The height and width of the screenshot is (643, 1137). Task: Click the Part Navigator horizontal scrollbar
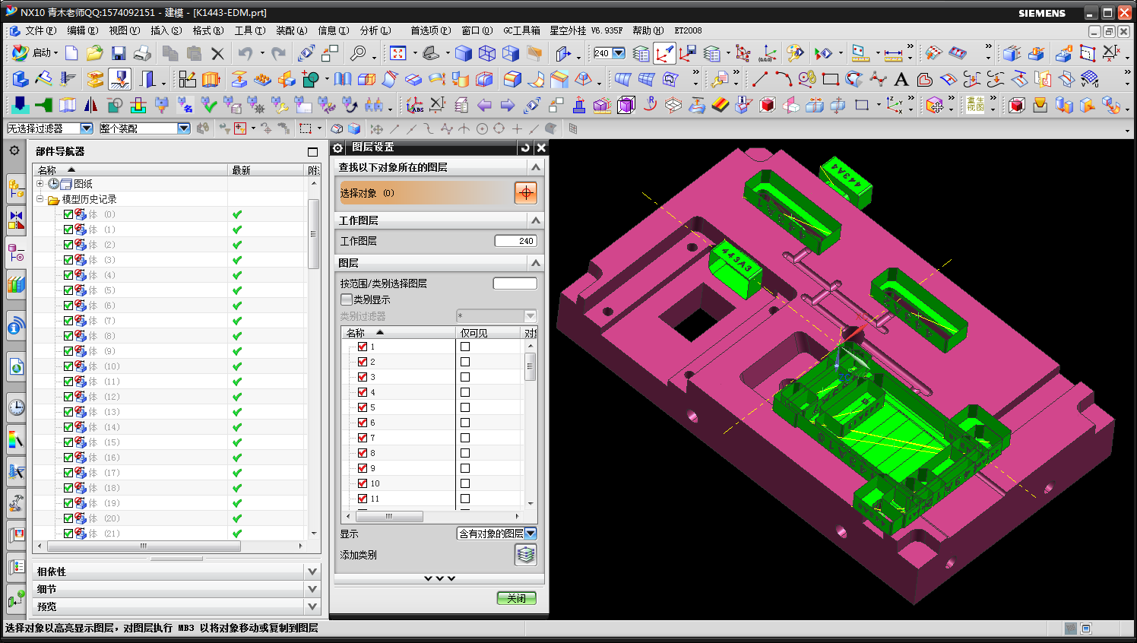tap(144, 546)
